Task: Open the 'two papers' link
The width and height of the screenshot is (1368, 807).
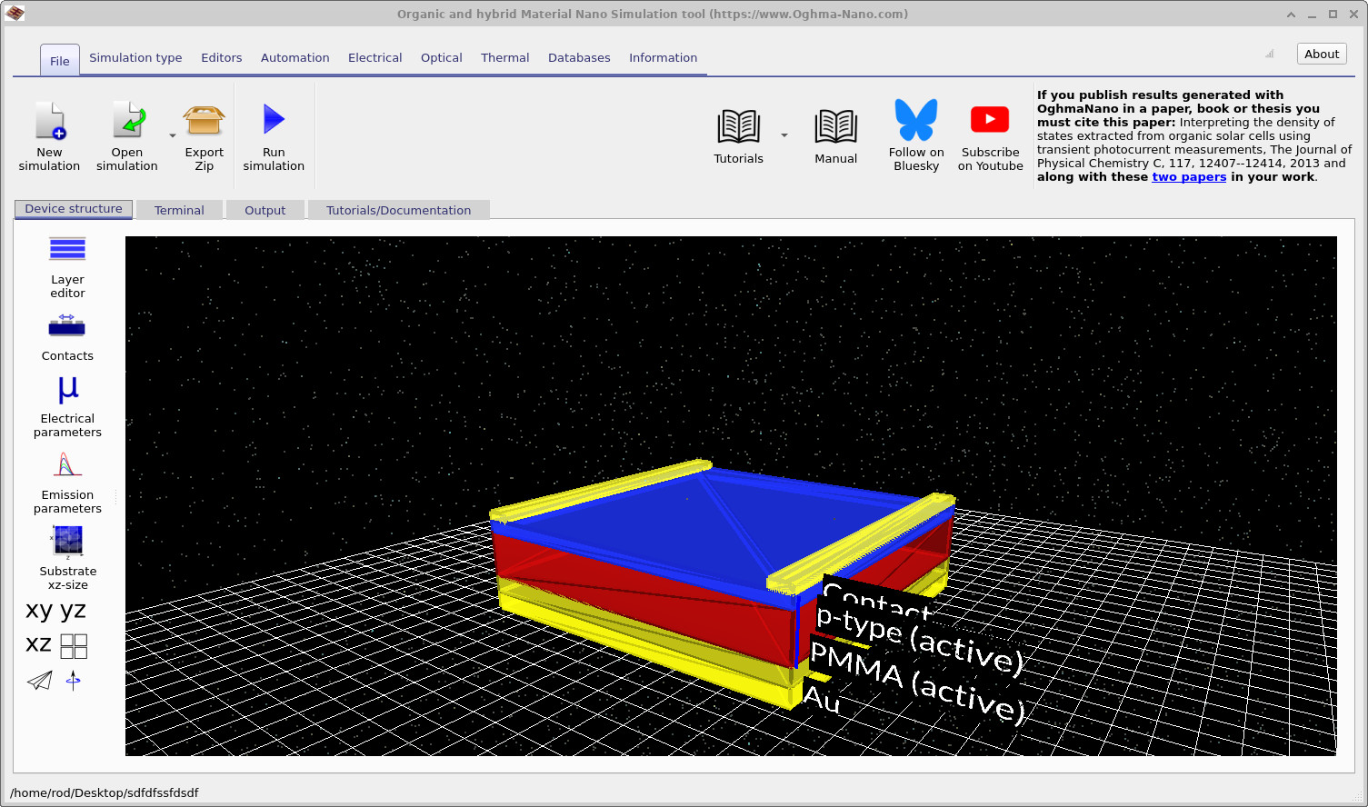Action: tap(1188, 177)
